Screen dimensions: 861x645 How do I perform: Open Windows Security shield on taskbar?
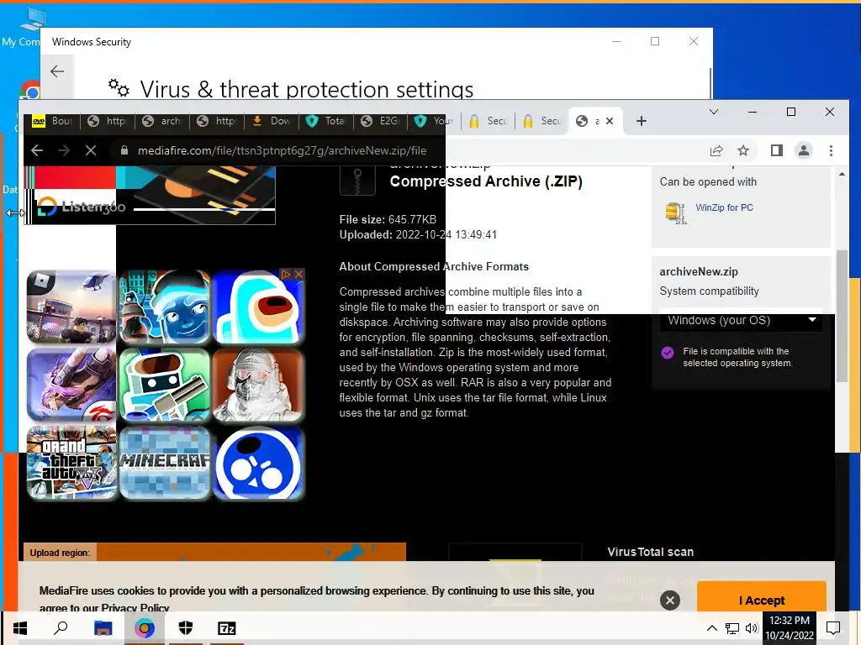pos(186,628)
